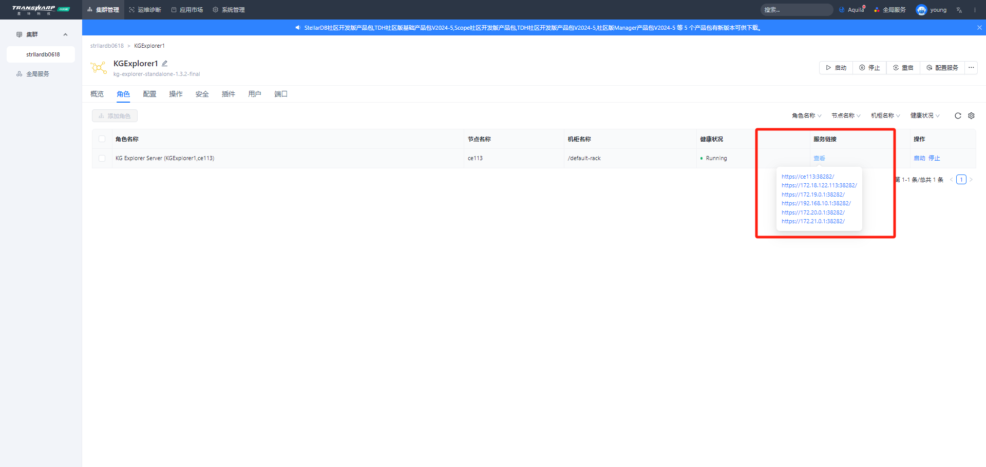Open the https://172.21.0.1:38282/ link
Screen dimensions: 986x467
coord(813,221)
